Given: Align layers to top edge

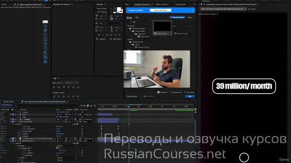Looking at the screenshot, I should [69, 87].
